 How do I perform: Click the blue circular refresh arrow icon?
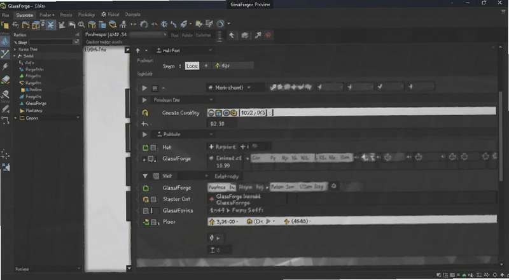click(x=144, y=24)
